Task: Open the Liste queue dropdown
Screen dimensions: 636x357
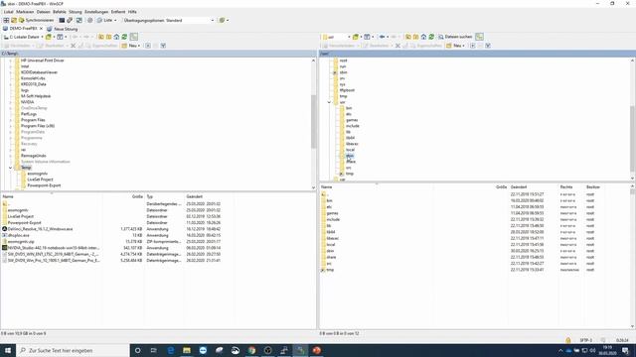Action: pyautogui.click(x=107, y=20)
